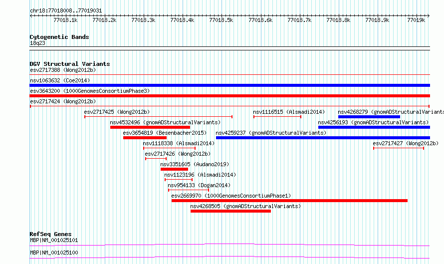This screenshot has width=444, height=264.
Task: Open the MBP|NM_001025101 gene label
Action: [x=54, y=240]
